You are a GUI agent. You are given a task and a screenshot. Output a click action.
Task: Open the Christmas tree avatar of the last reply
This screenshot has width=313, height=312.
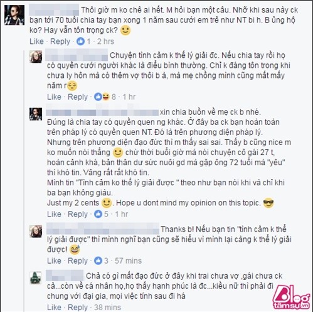point(36,278)
